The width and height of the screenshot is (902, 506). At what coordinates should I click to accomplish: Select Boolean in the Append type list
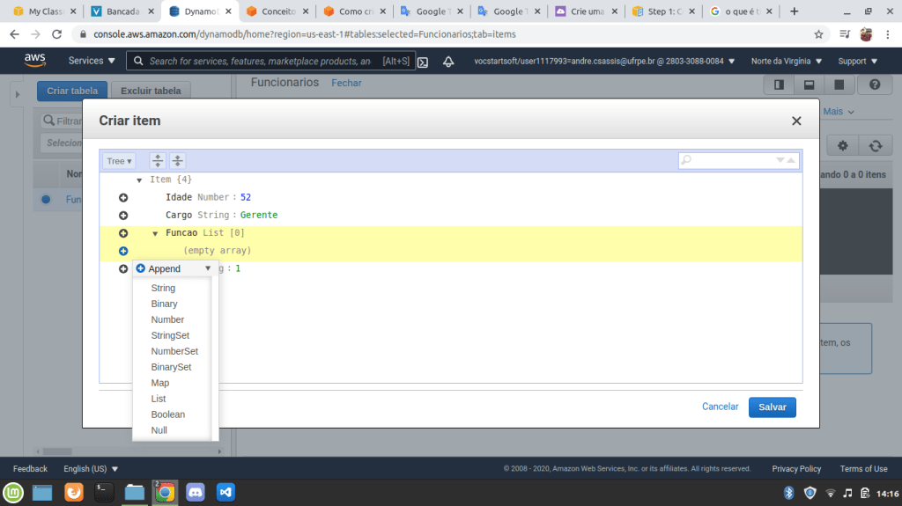coord(167,414)
